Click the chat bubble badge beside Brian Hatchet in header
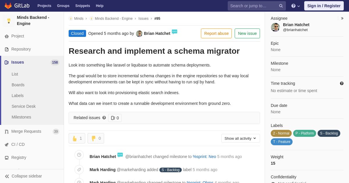349x183 pixels. coord(174,32)
